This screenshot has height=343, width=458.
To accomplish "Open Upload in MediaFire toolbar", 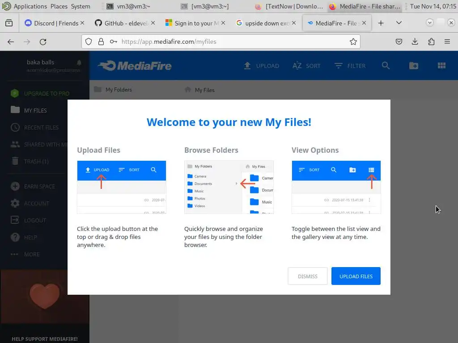I will pos(261,66).
